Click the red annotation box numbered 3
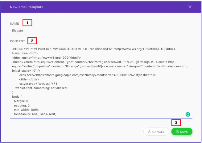 176,122
